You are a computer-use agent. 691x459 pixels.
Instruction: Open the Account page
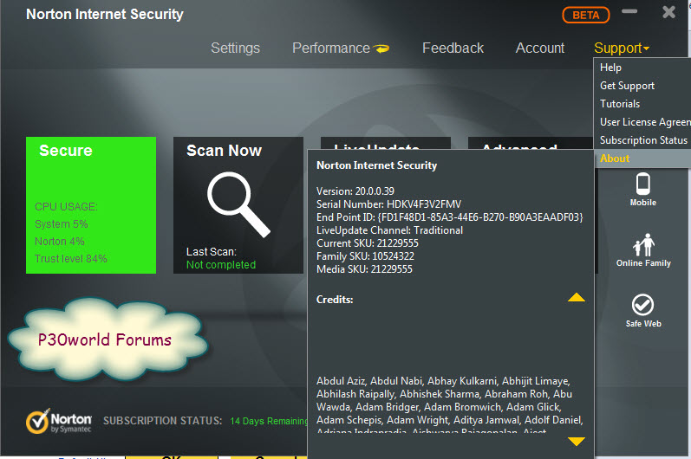pyautogui.click(x=539, y=48)
